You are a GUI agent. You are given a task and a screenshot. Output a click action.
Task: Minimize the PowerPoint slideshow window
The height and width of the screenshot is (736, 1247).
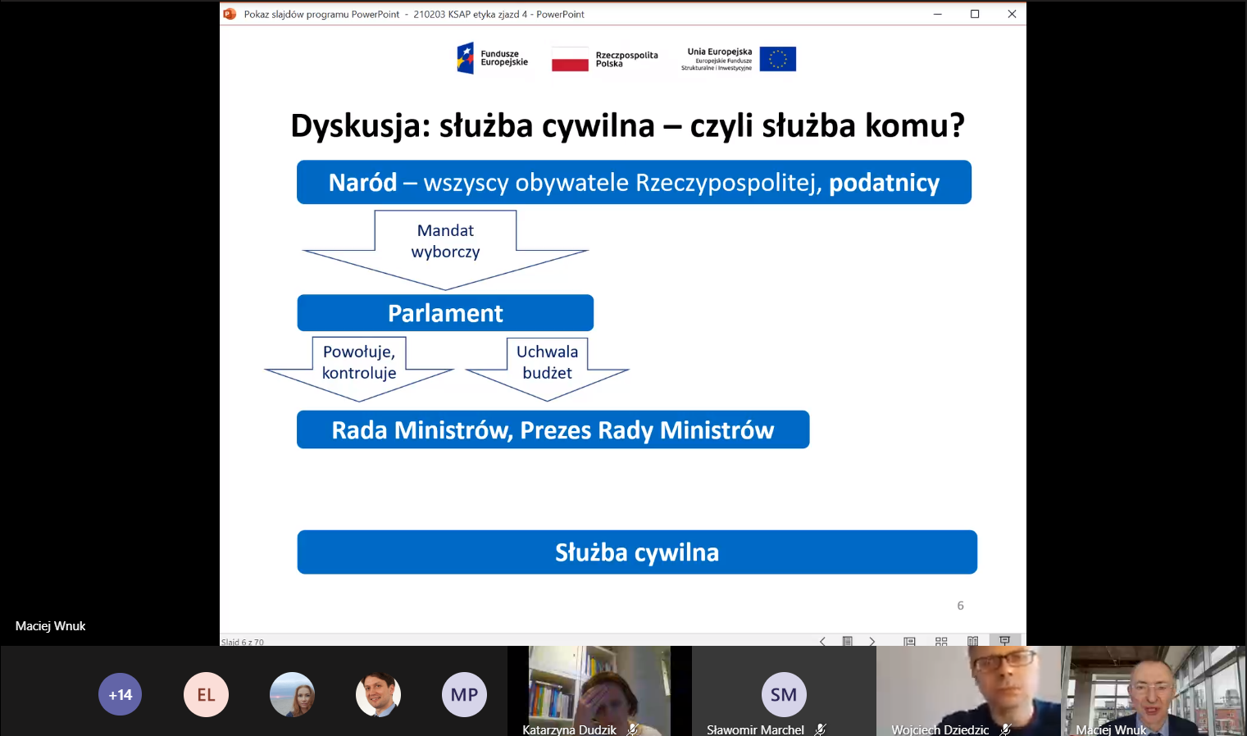coord(937,14)
